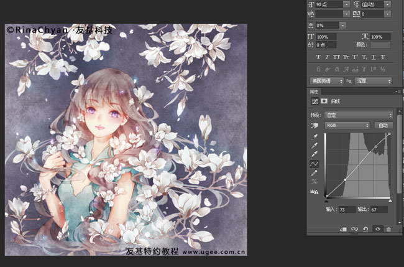
Task: Click the contextual alternates icon
Action: (328, 69)
